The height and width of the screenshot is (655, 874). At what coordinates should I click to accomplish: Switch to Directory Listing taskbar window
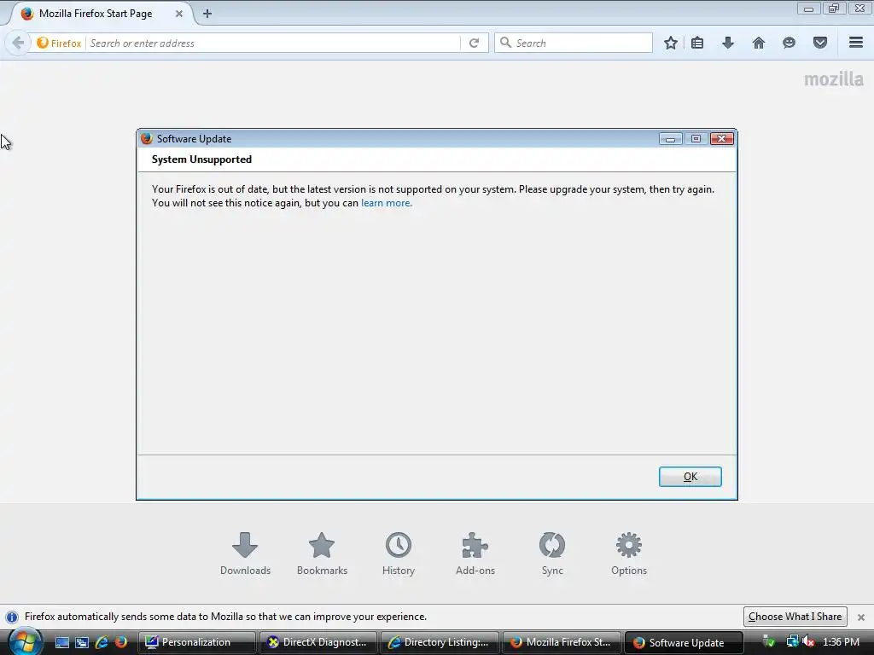pos(440,642)
